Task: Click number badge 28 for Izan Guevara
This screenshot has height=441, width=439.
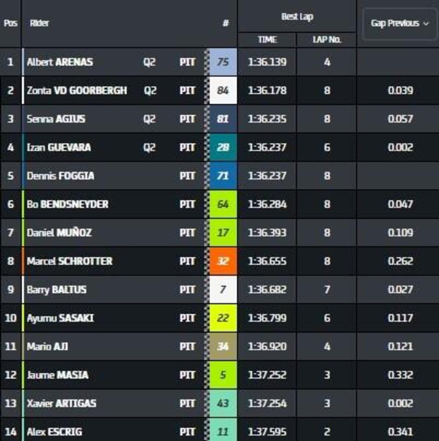Action: [x=223, y=147]
